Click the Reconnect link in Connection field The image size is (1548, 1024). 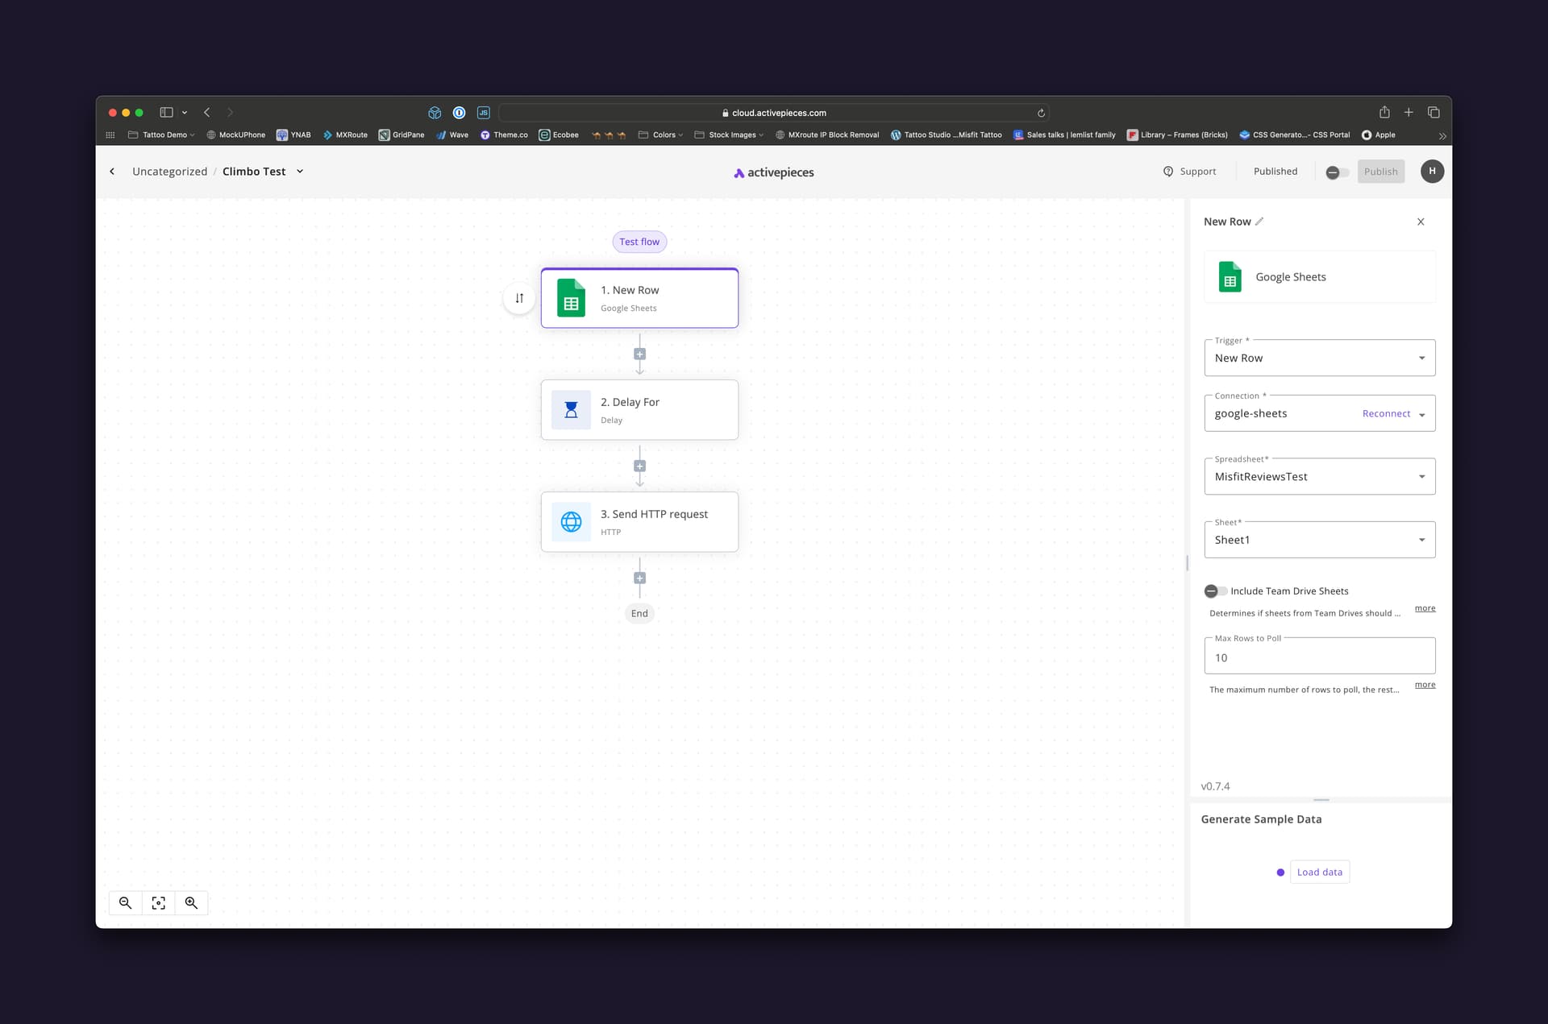(x=1386, y=414)
